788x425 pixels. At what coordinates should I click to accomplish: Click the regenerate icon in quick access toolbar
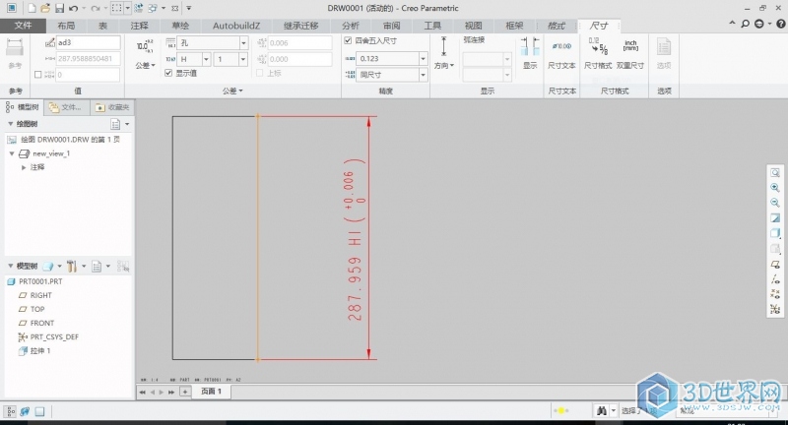click(139, 8)
